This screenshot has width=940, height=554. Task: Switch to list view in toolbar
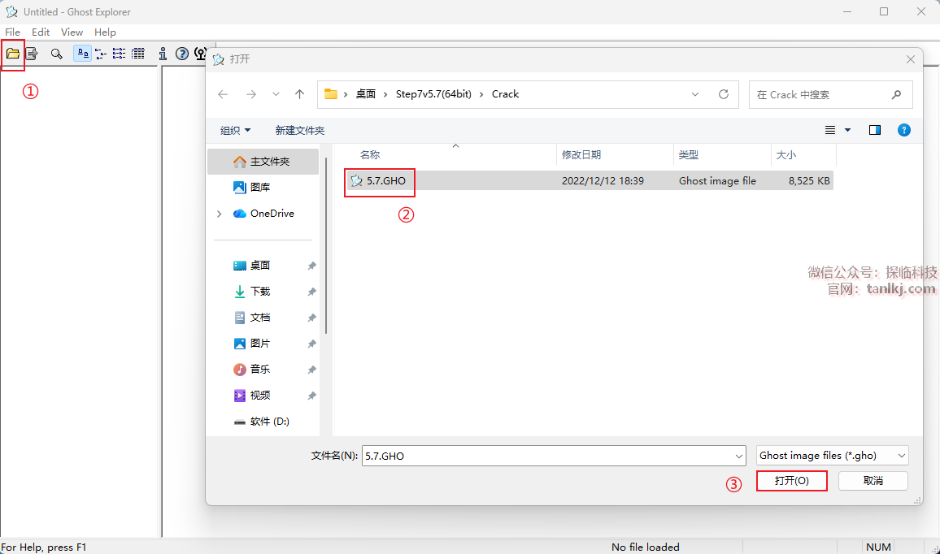(120, 54)
